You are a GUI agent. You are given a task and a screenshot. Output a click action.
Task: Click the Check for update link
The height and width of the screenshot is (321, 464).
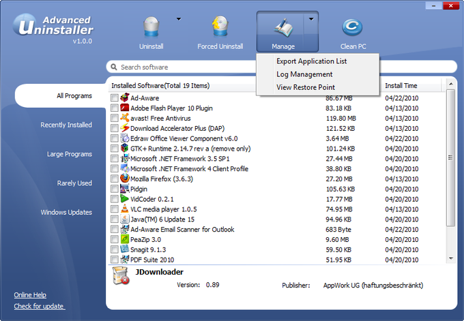pyautogui.click(x=39, y=306)
